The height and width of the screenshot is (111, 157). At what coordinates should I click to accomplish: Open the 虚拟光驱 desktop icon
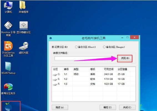(x=24, y=48)
